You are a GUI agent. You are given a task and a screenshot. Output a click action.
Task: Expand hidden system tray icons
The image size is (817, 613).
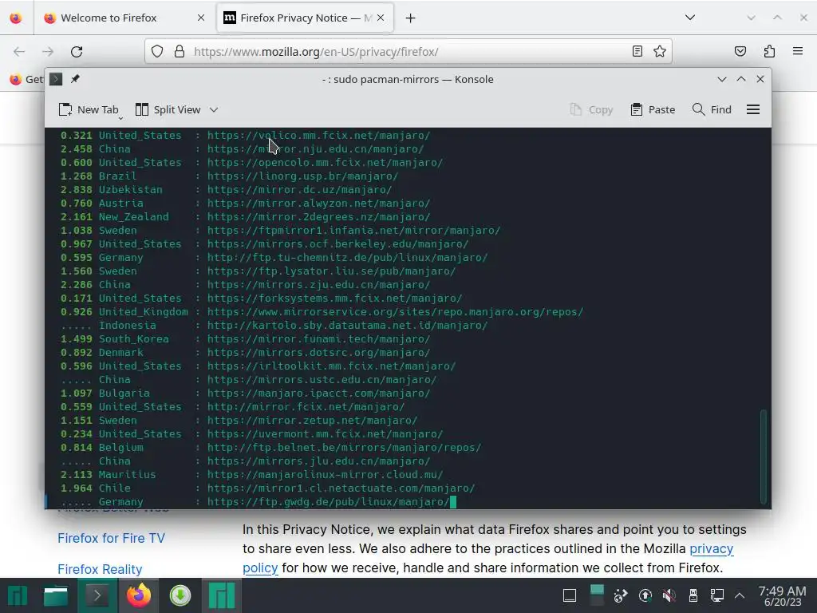pos(740,595)
